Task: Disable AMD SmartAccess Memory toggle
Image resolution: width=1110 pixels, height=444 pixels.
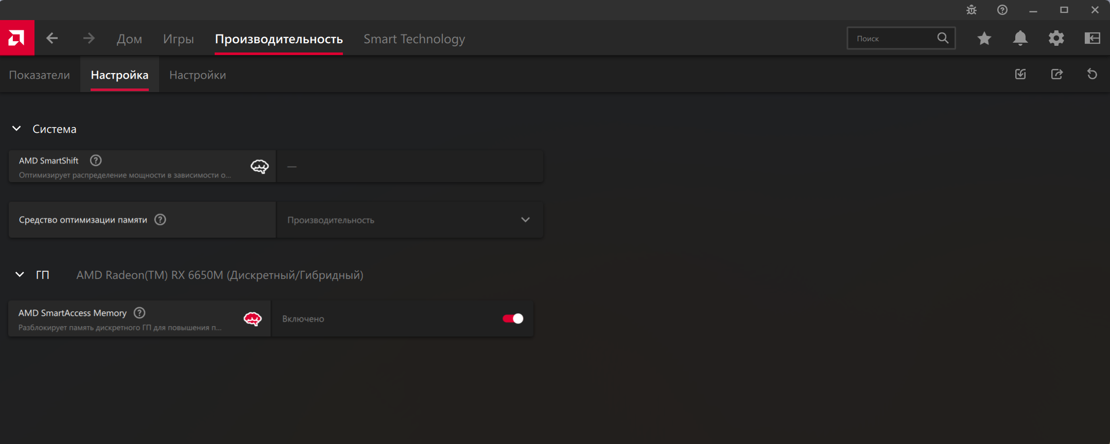Action: click(513, 318)
